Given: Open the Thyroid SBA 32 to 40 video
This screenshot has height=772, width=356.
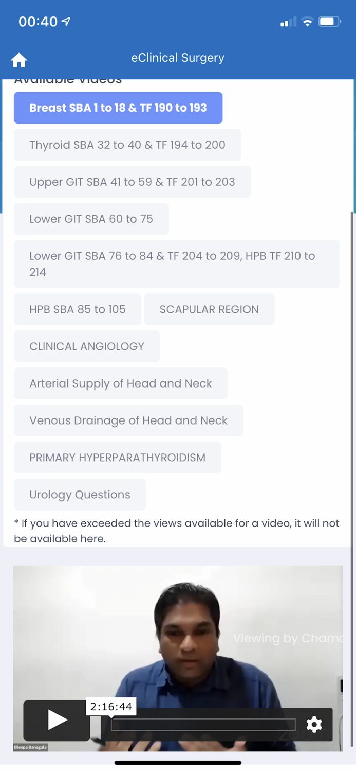Looking at the screenshot, I should point(127,145).
